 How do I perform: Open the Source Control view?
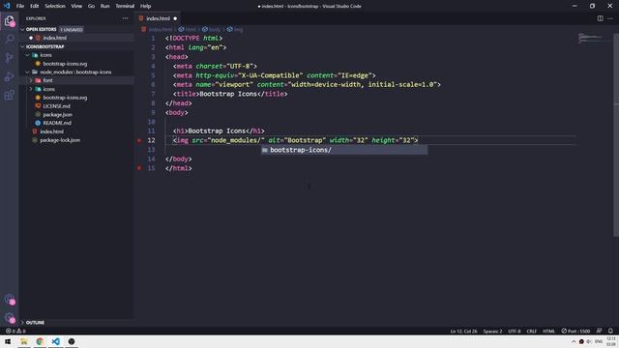pos(9,58)
